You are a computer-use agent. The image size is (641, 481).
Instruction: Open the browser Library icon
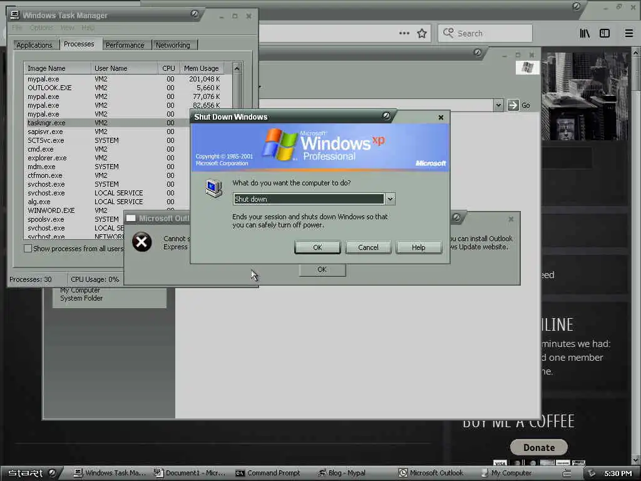click(x=585, y=33)
